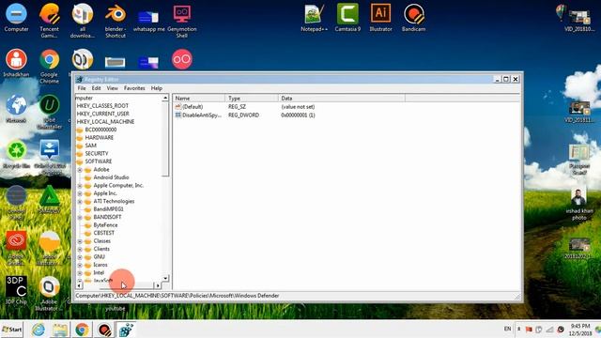The height and width of the screenshot is (338, 601).
Task: Expand the Apple Inc. key
Action: tap(80, 193)
